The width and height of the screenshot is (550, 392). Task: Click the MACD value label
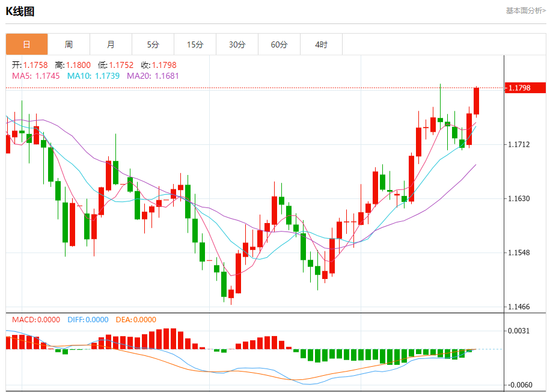pyautogui.click(x=36, y=320)
